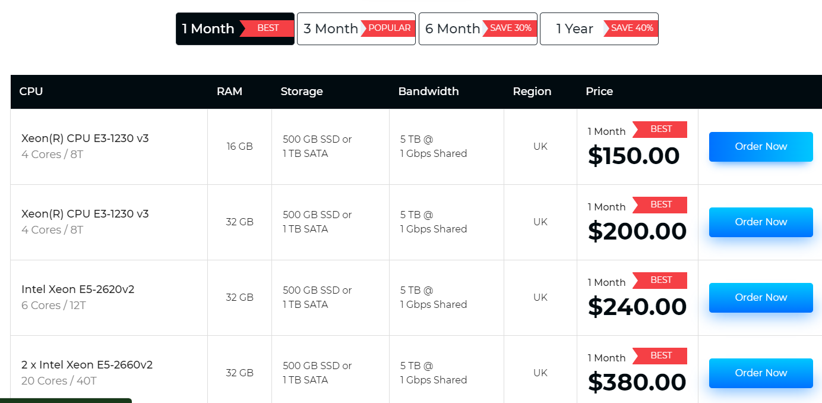Click the BEST badge above $380.00
Screen dimensions: 822x403
pyautogui.click(x=660, y=355)
